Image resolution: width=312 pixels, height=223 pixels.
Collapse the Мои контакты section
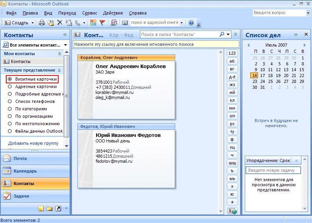tap(59, 54)
